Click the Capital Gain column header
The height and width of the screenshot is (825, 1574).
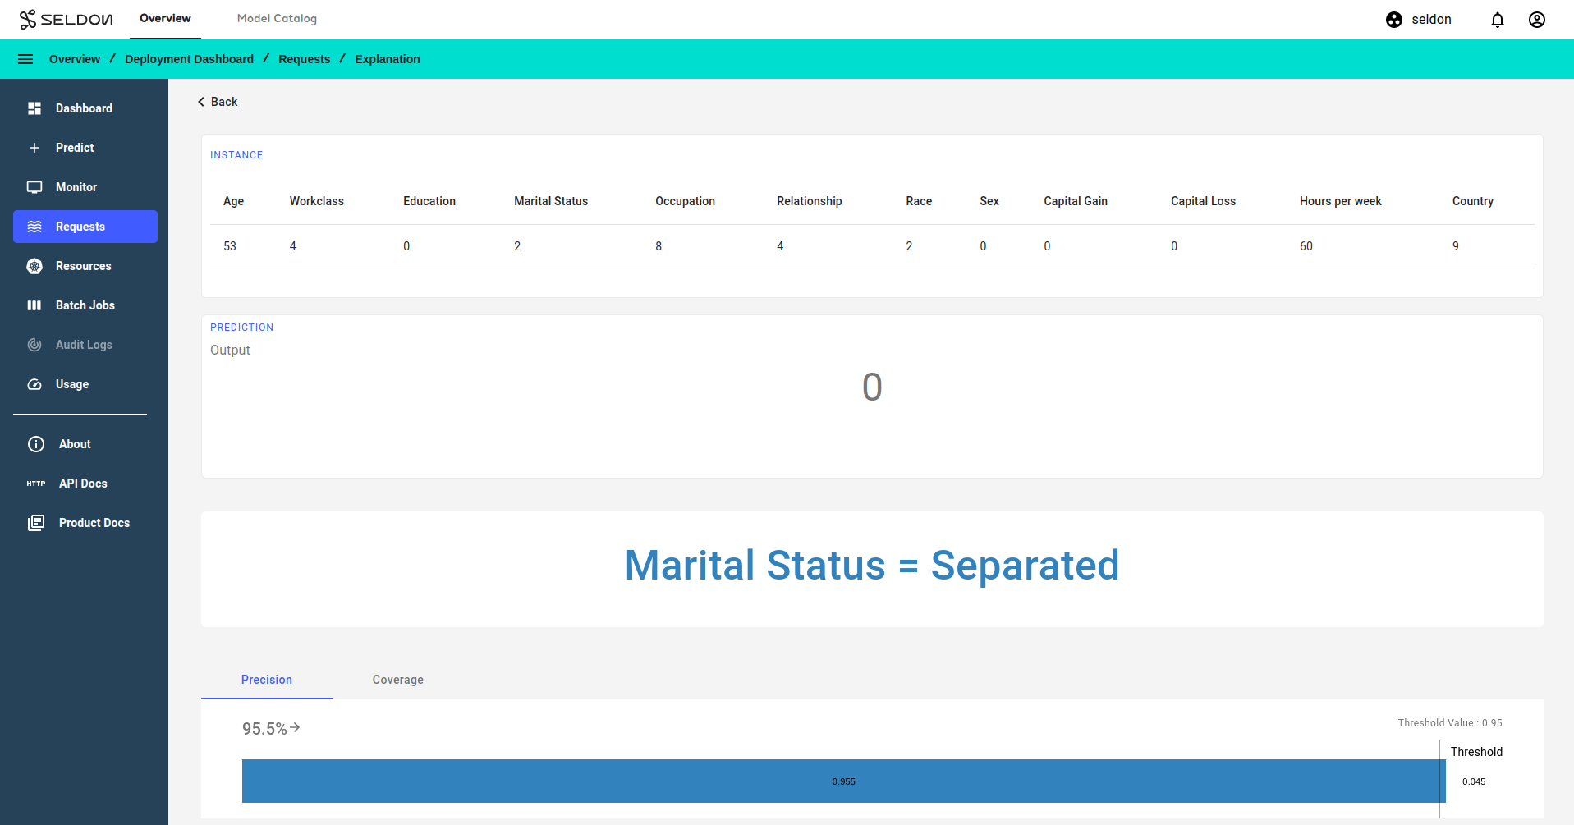[1076, 201]
